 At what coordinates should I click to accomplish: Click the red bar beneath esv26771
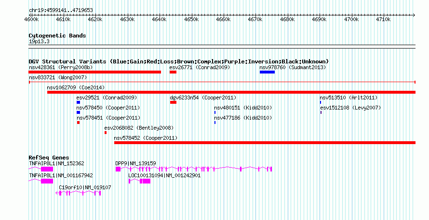(x=173, y=72)
